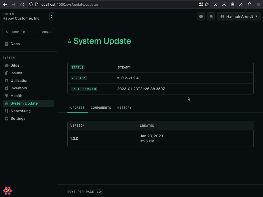Screen dimensions: 263x197
Task: Reload the page with refresh icon
Action: pos(22,5)
